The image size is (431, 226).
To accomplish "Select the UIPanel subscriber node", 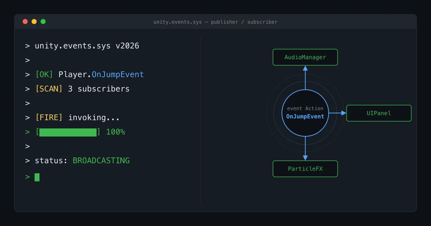I will 379,113.
